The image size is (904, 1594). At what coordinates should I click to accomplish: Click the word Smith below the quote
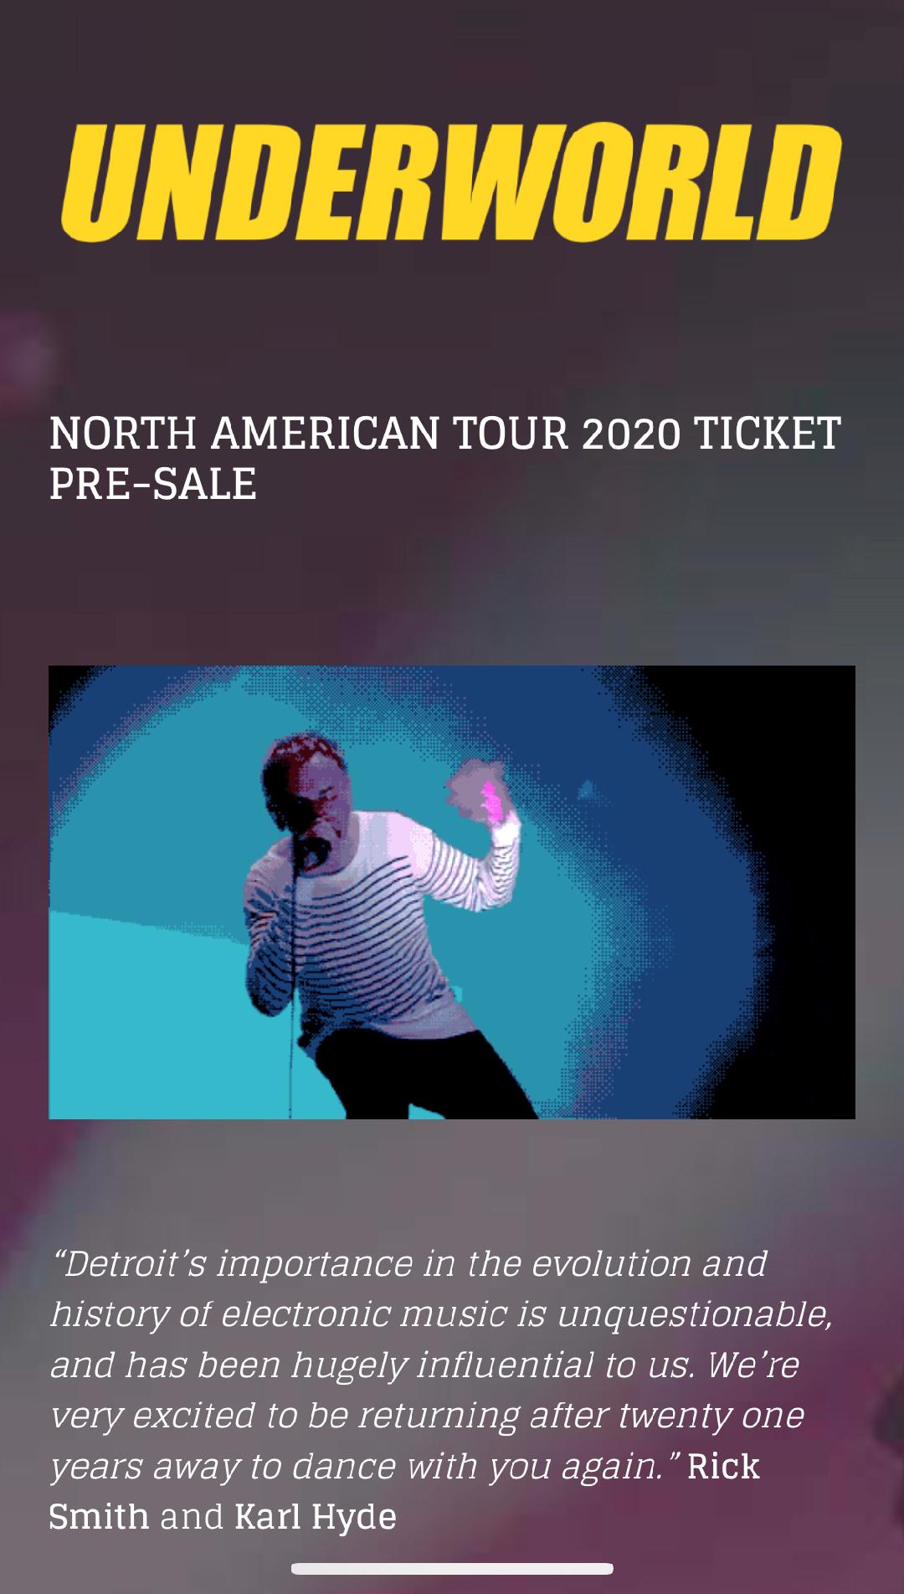[99, 1517]
